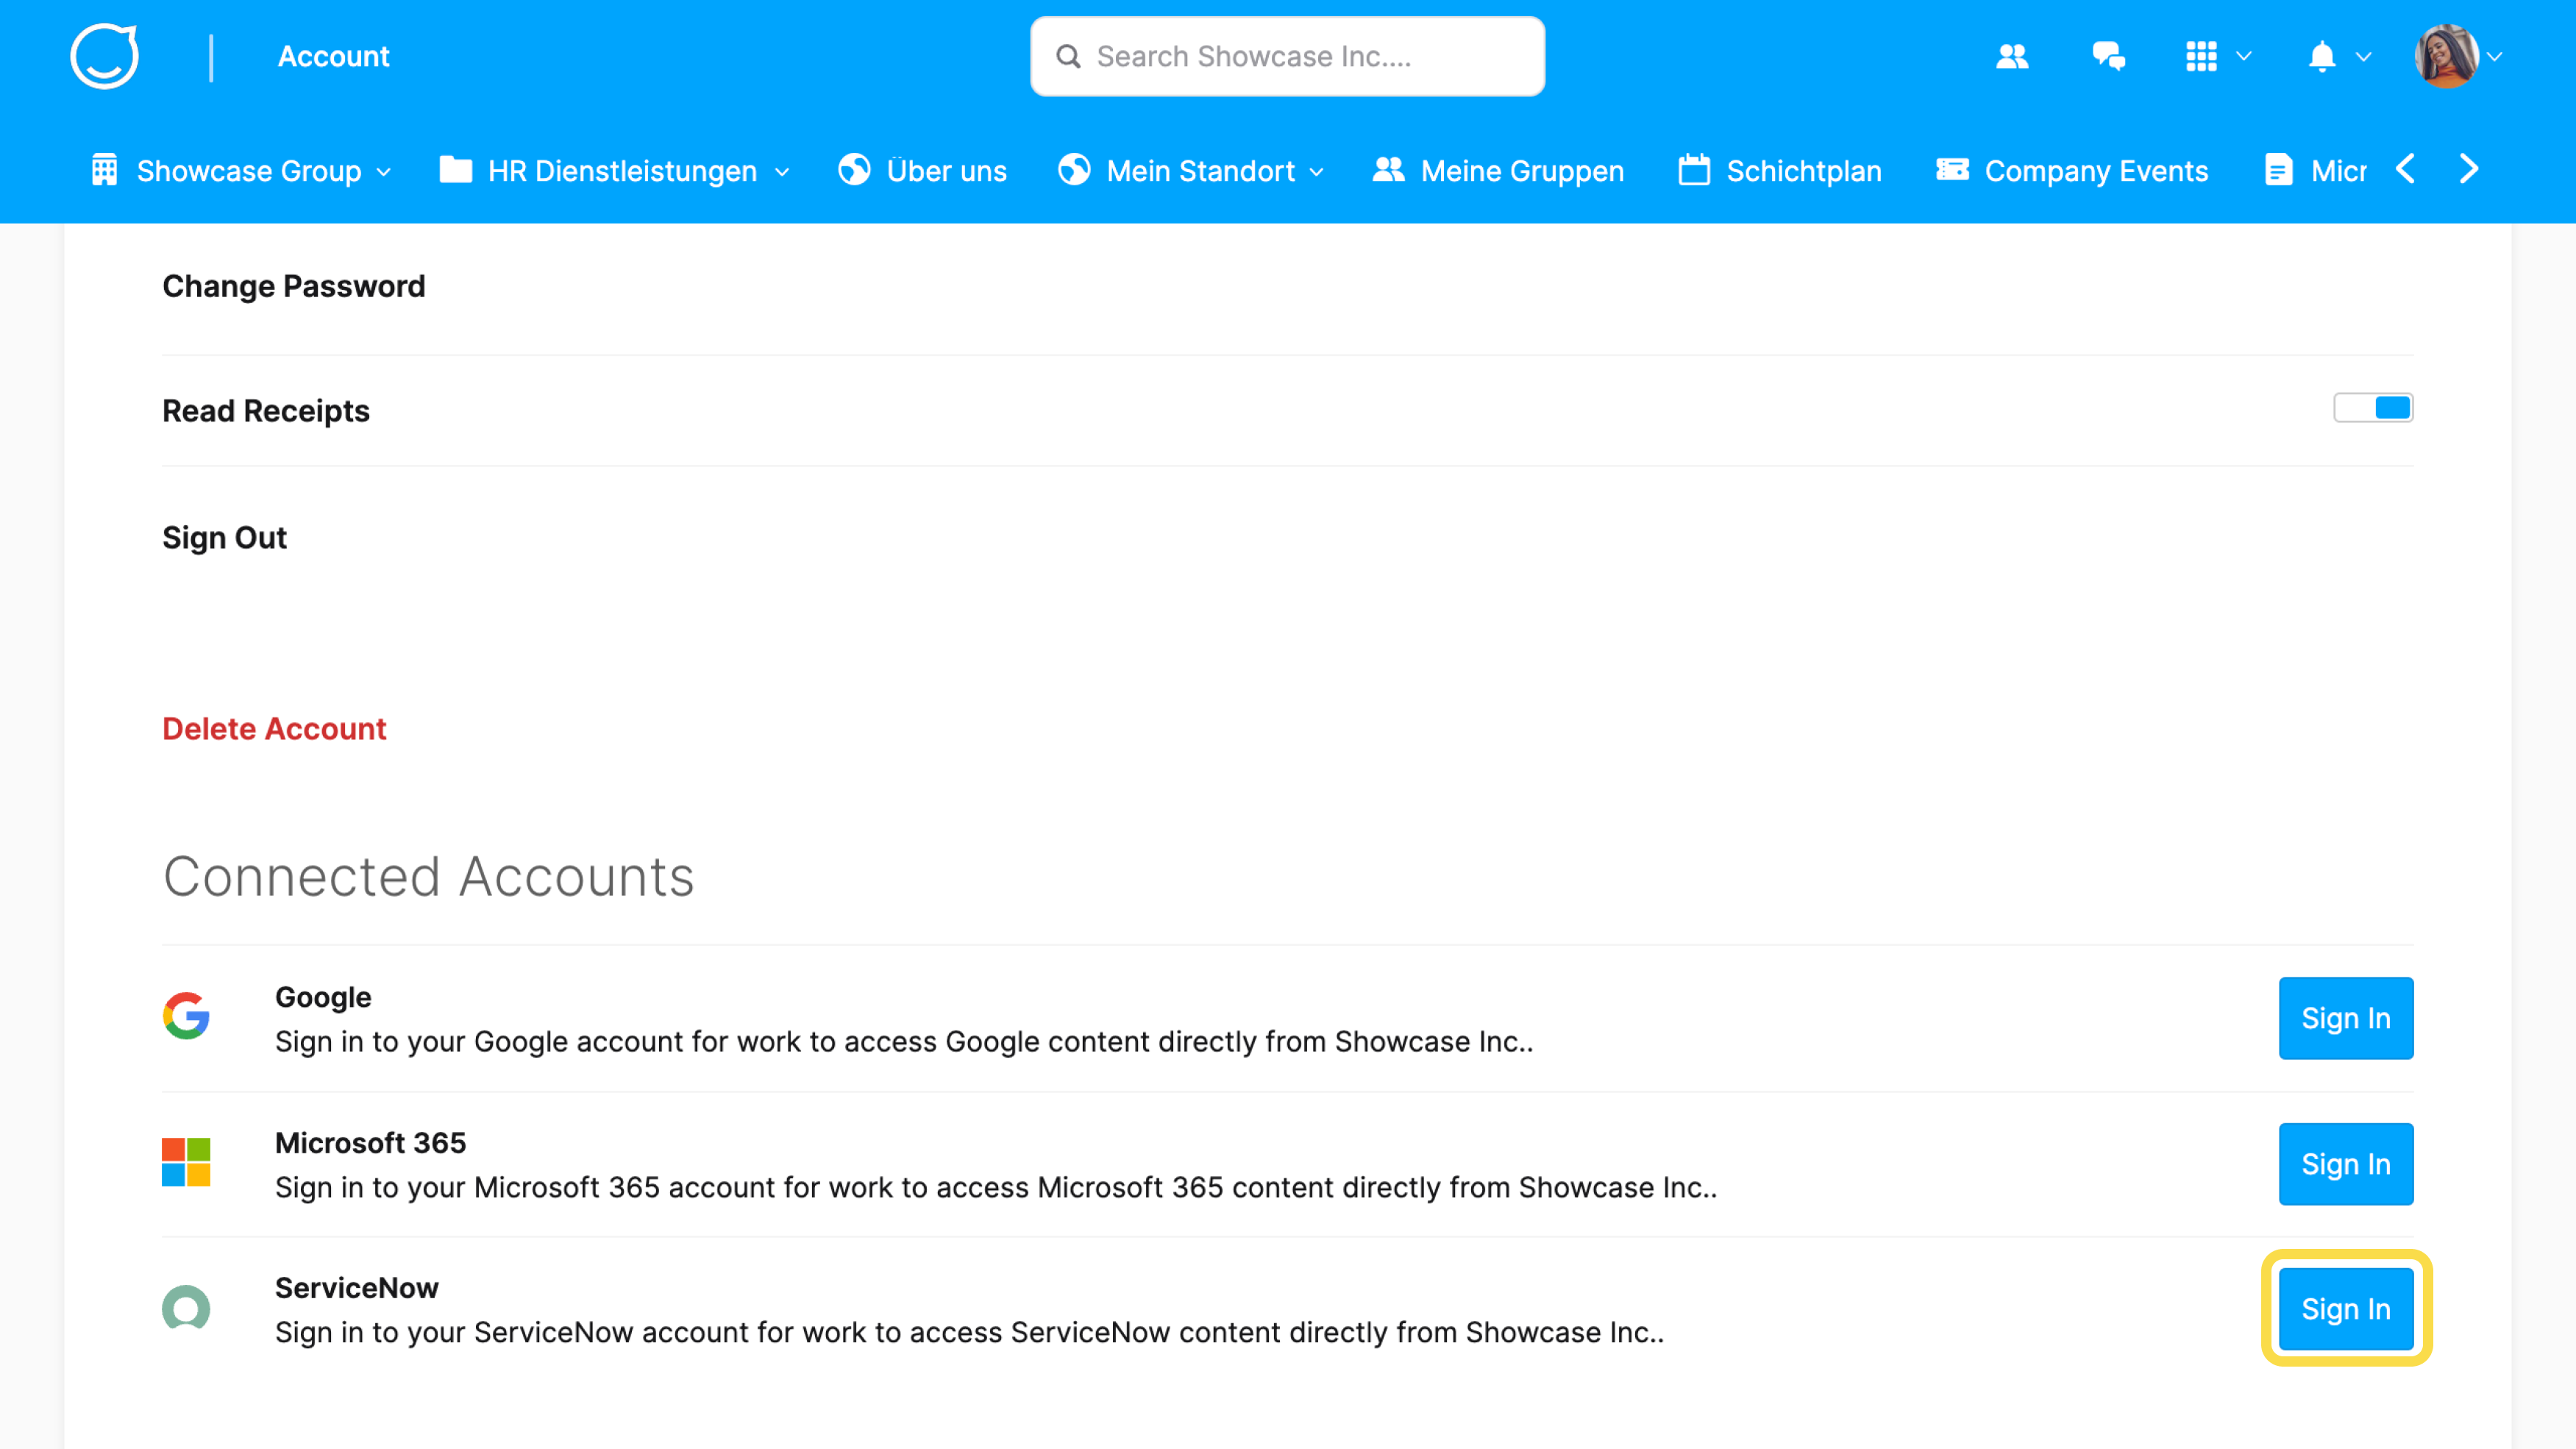Click the notifications bell

(2322, 56)
